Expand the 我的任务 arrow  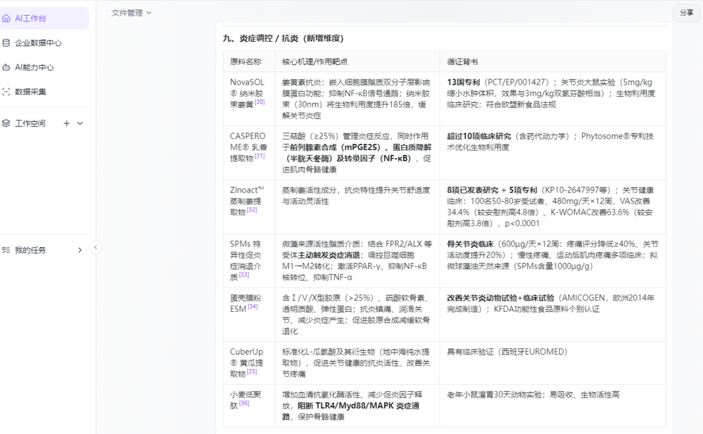coord(80,250)
